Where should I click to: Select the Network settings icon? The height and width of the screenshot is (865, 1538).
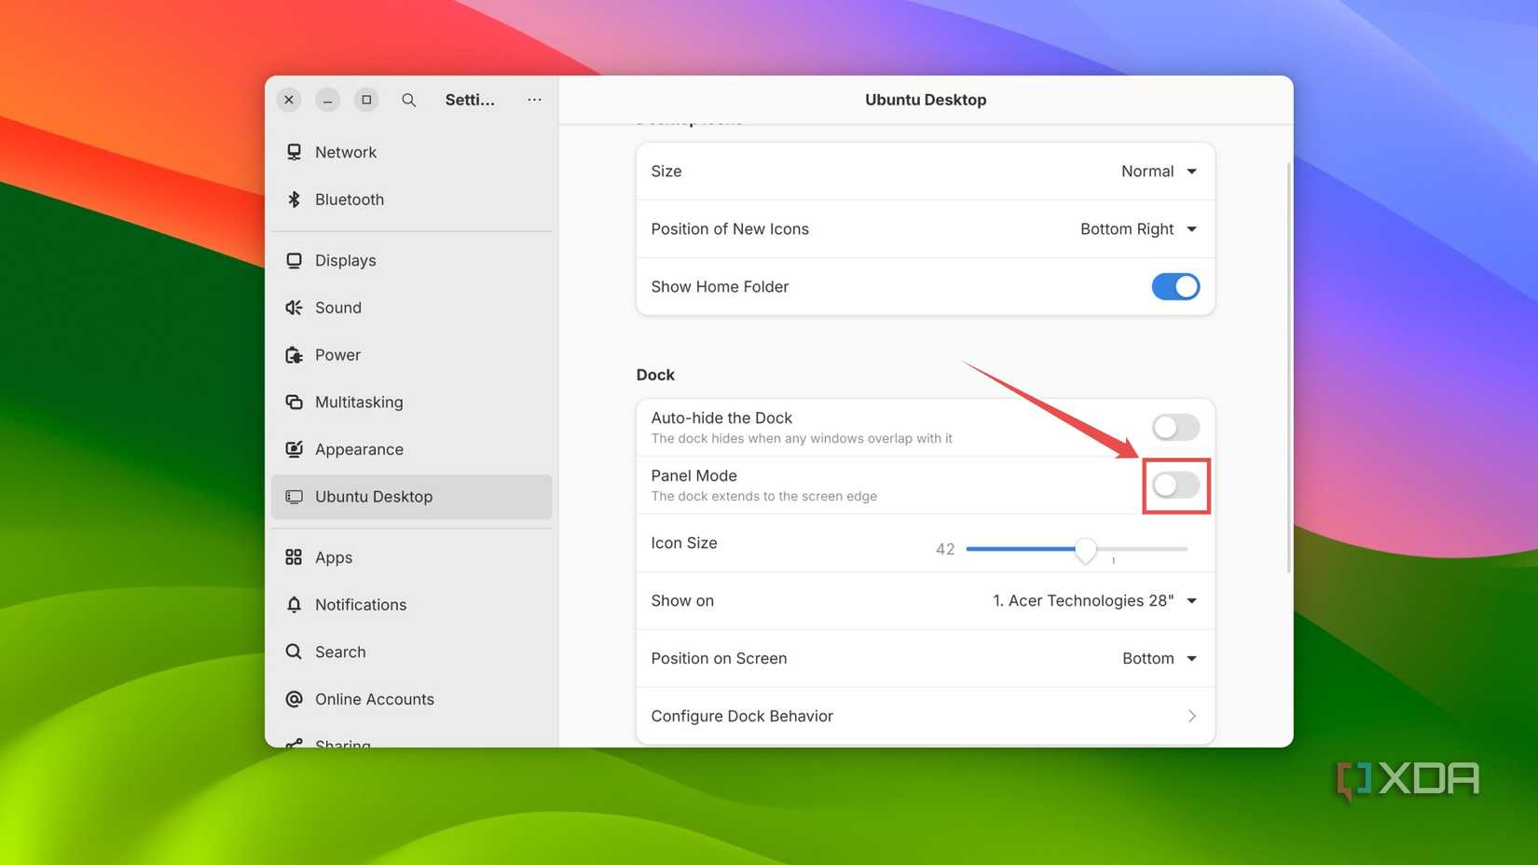(x=294, y=152)
